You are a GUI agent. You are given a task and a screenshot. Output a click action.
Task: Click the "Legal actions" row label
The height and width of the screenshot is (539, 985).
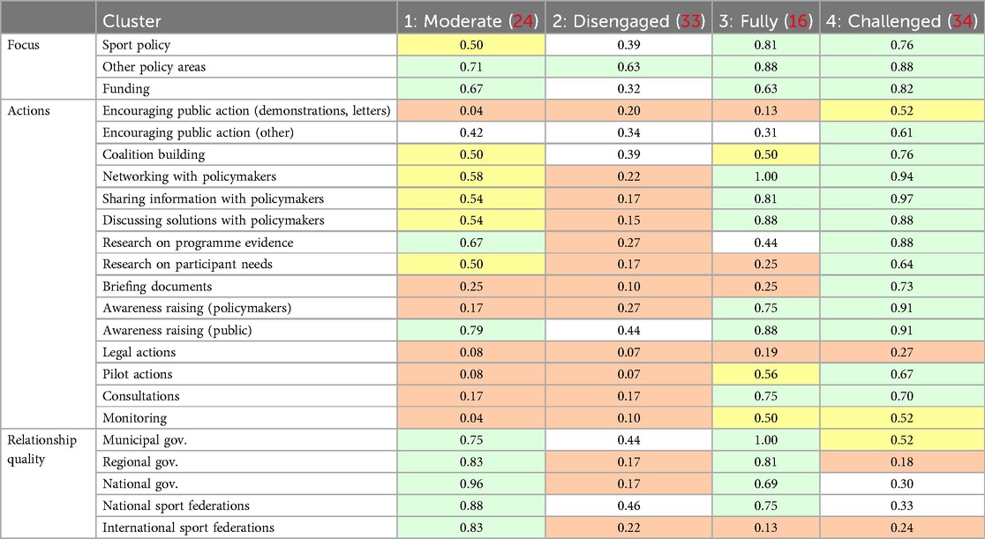[139, 353]
